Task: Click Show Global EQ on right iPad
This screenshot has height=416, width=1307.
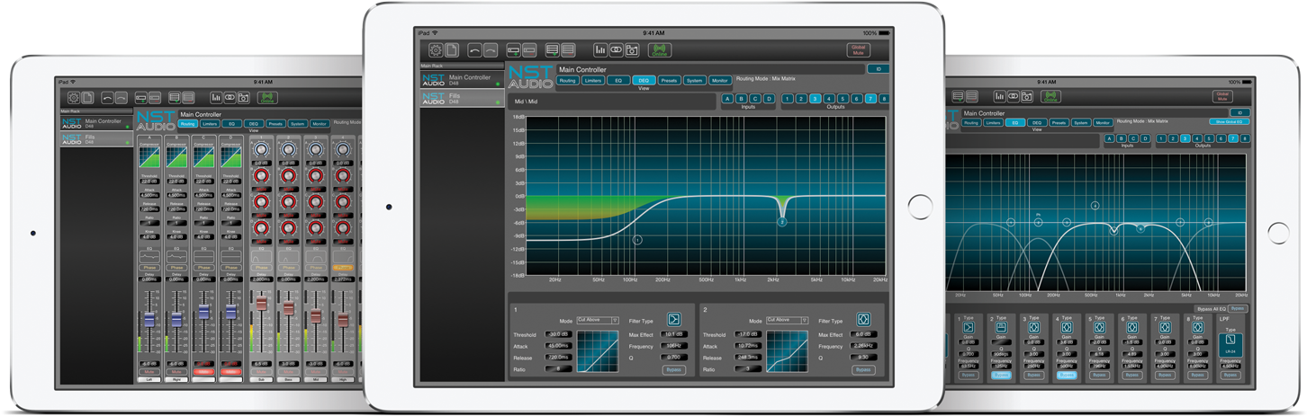Action: click(1229, 122)
